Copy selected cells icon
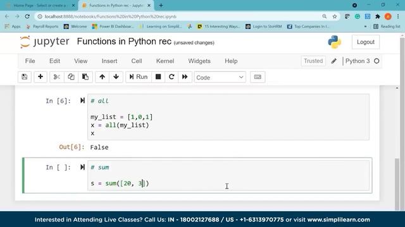Image resolution: width=405 pixels, height=227 pixels. 71,77
